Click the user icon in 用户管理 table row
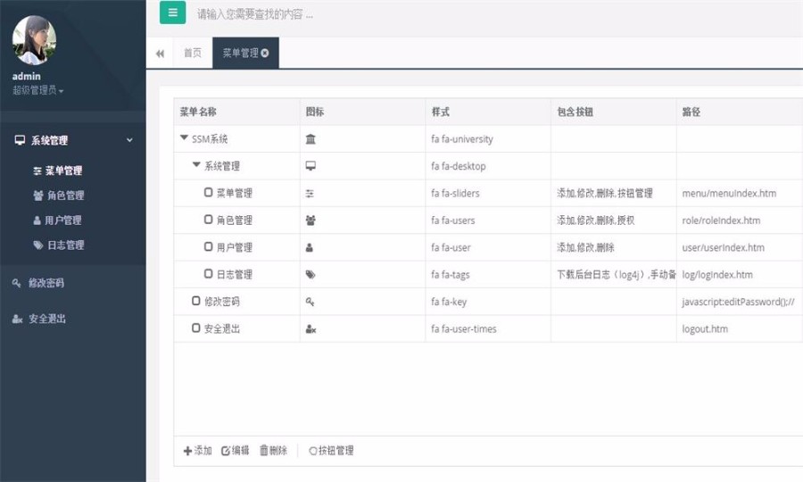This screenshot has width=803, height=482. click(x=310, y=247)
